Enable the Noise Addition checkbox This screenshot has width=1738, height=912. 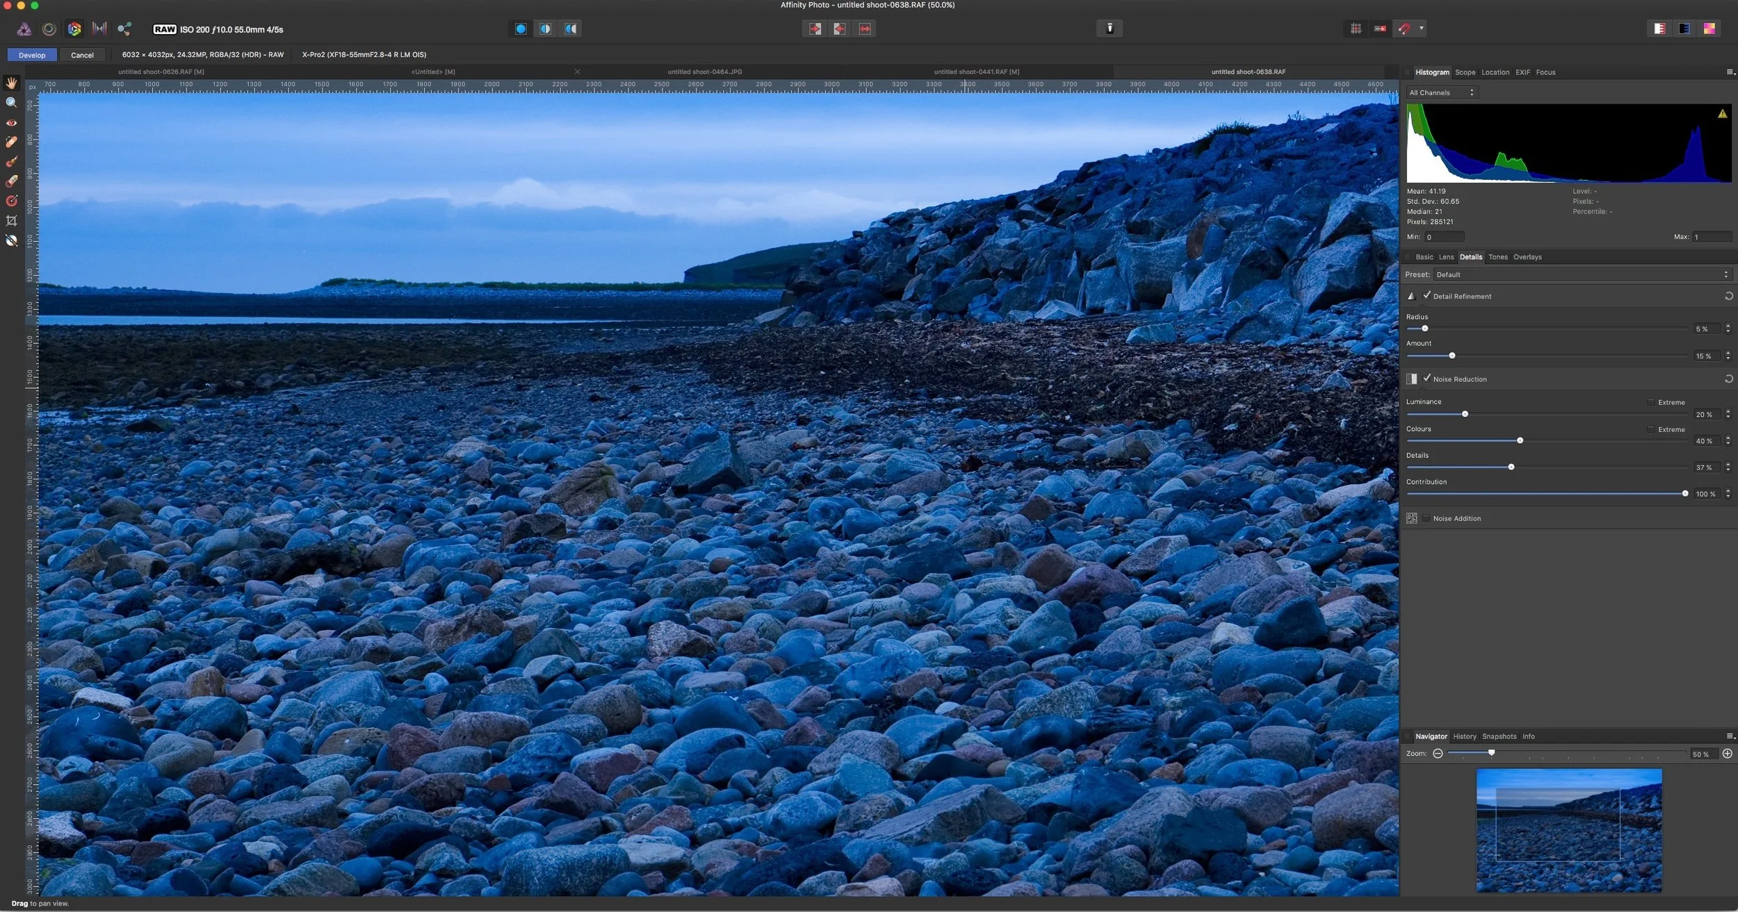[x=1427, y=518]
